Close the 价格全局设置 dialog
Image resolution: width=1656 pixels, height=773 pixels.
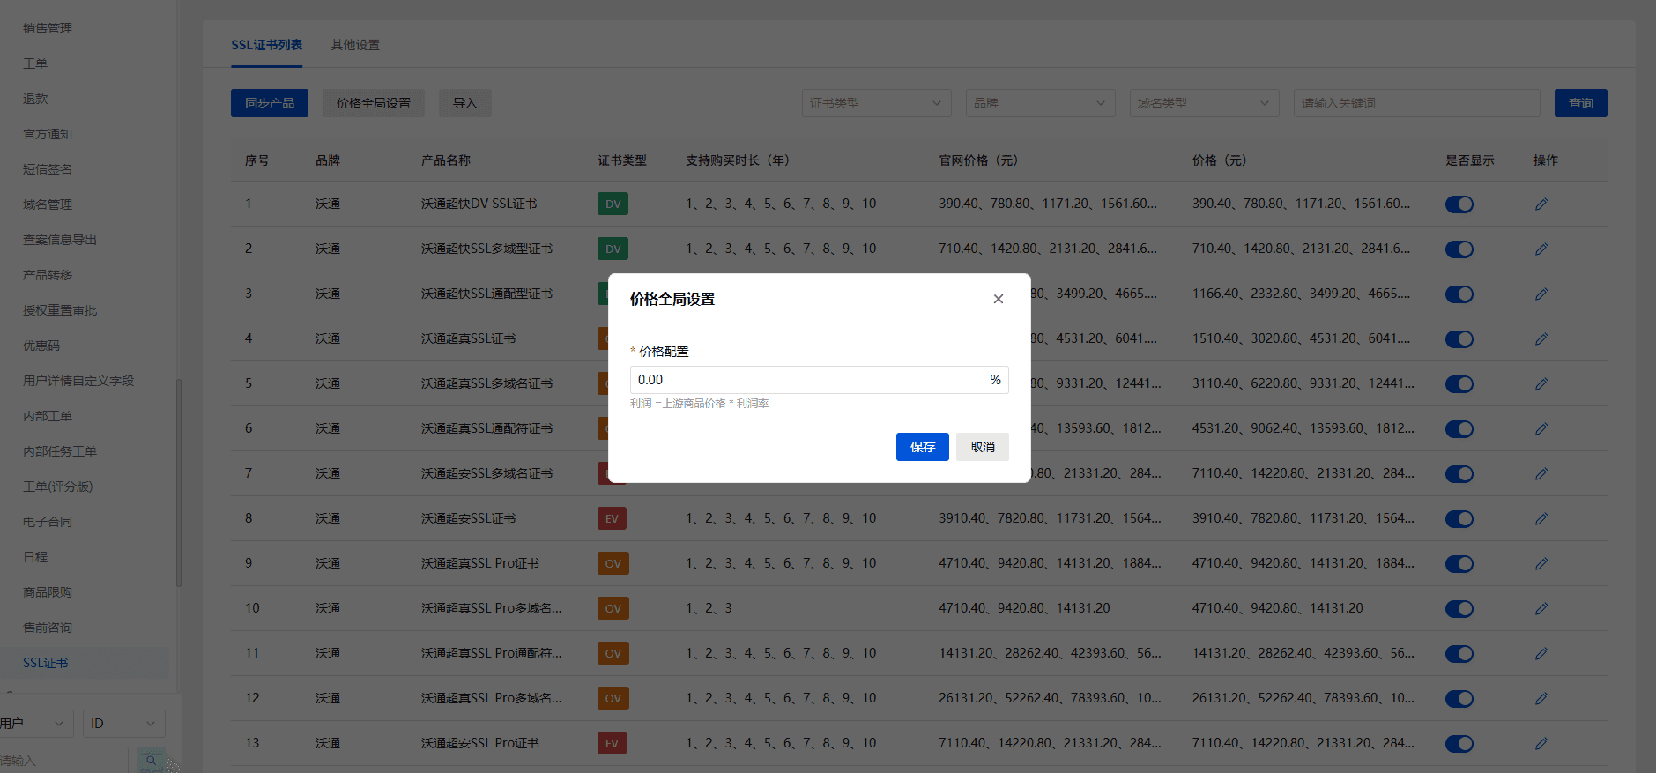coord(999,299)
